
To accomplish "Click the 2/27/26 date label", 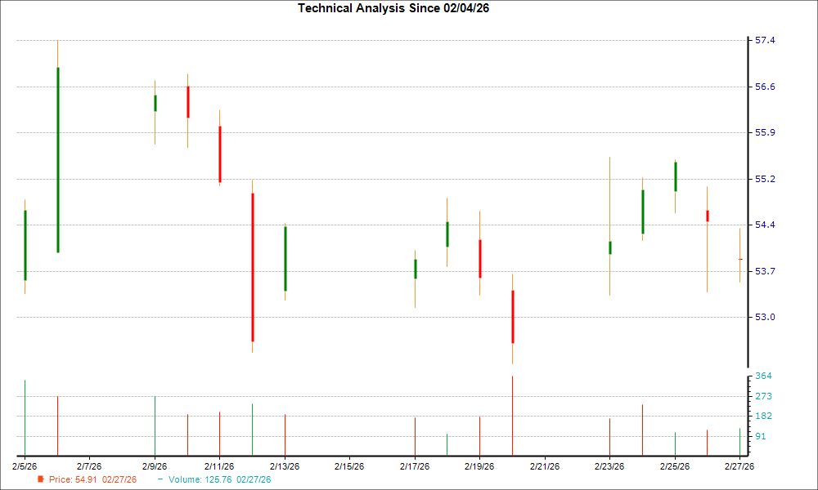I will [739, 465].
